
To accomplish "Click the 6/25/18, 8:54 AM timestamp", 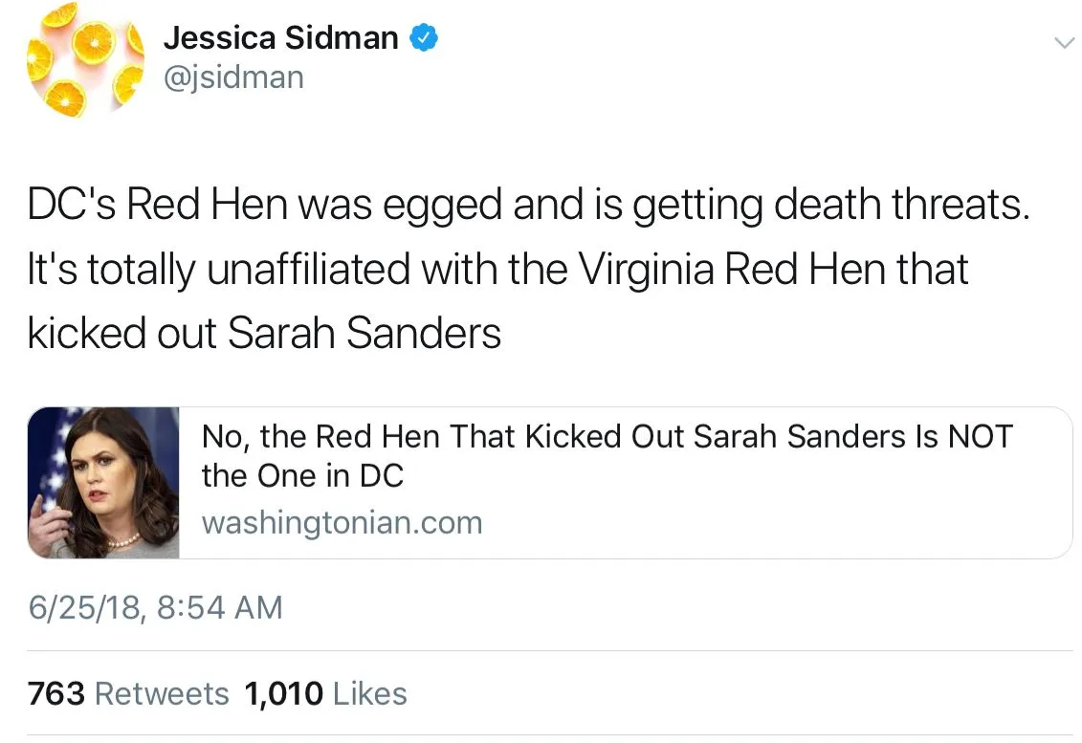I will pyautogui.click(x=155, y=607).
